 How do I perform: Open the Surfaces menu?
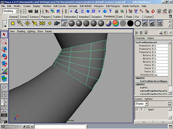[73, 6]
